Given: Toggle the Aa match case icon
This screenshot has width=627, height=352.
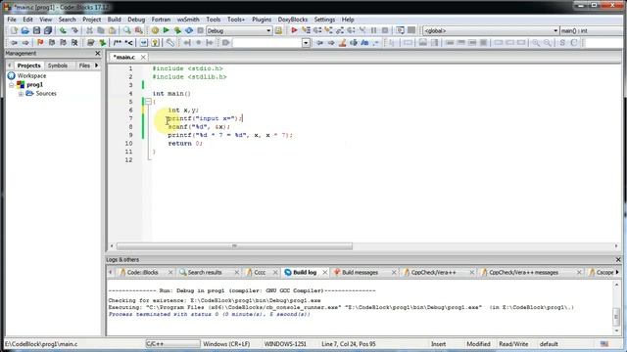Looking at the screenshot, I should (364, 43).
